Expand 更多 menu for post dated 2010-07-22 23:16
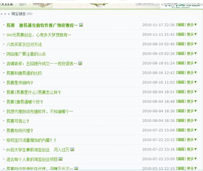Viewport: 203px width, 171px height. click(x=192, y=149)
